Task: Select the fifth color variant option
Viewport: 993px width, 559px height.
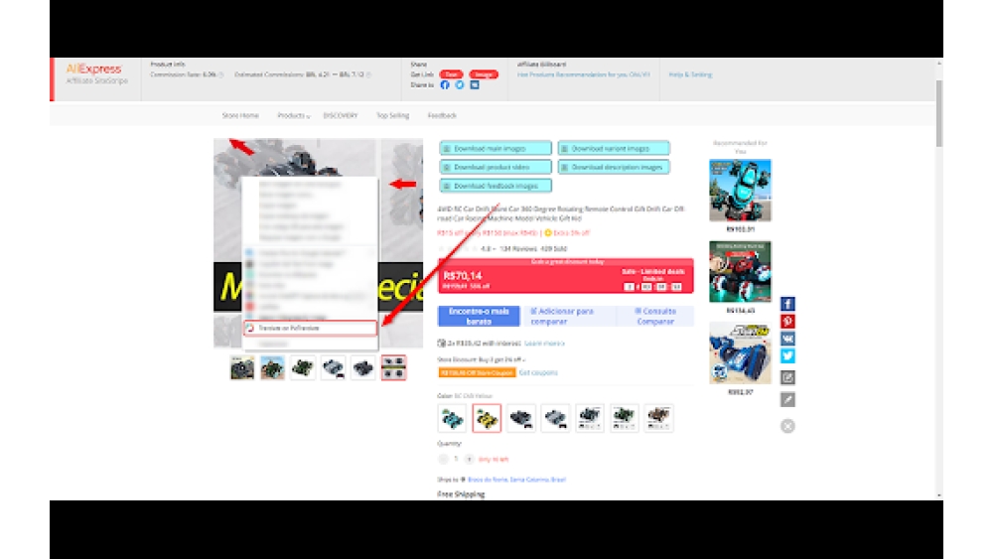Action: click(x=590, y=418)
